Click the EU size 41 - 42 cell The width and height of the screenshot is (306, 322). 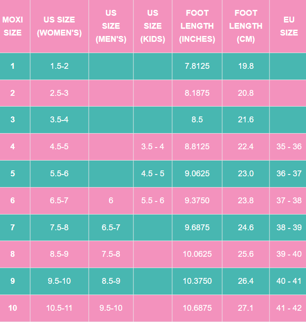(289, 308)
